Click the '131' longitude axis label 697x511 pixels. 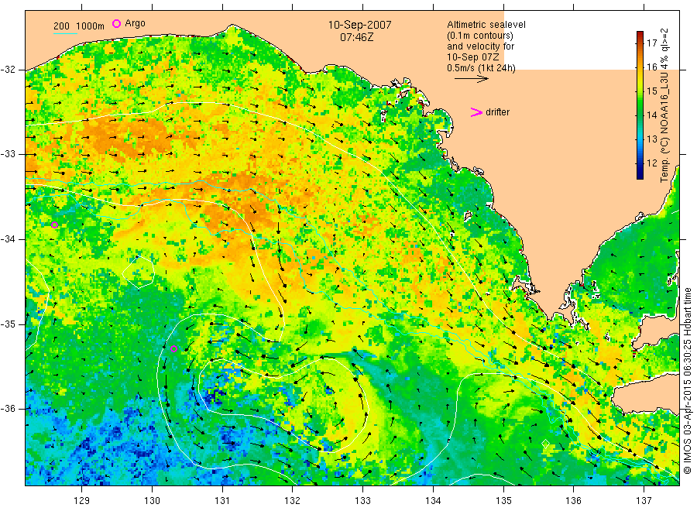coord(222,501)
